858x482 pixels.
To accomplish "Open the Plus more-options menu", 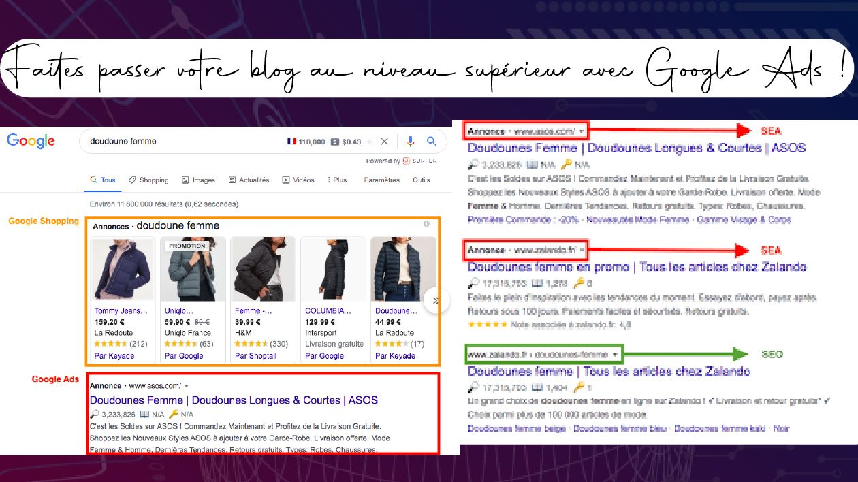I will point(336,180).
